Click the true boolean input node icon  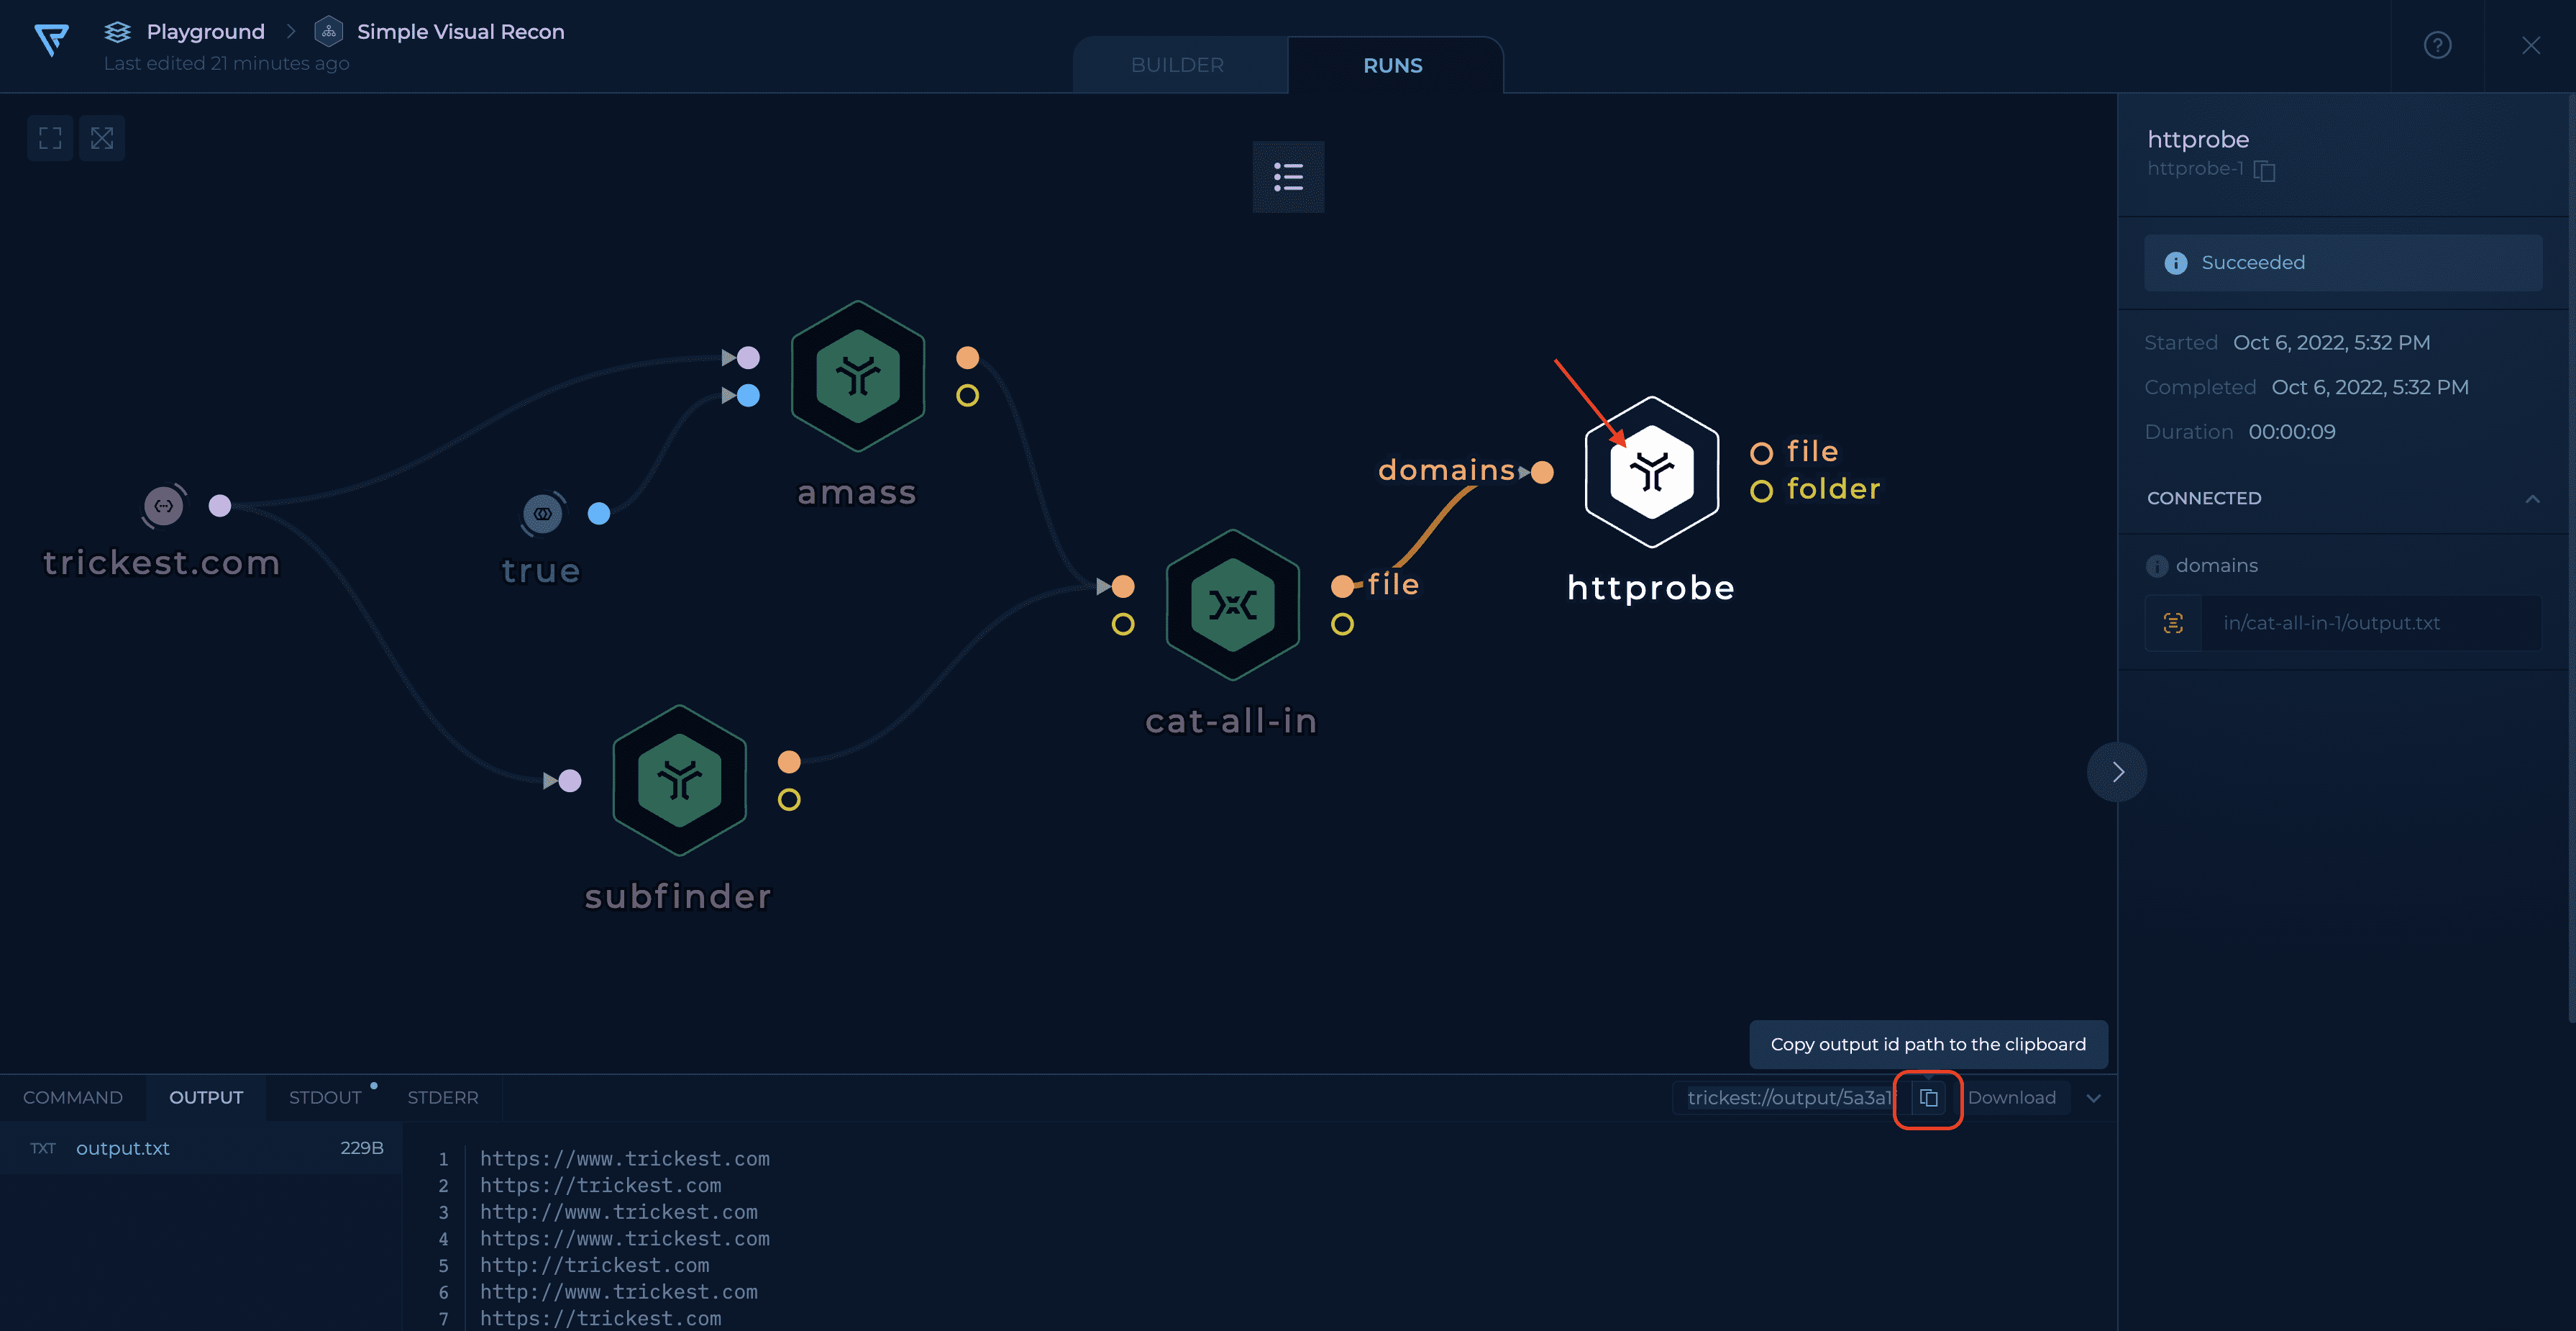pos(543,514)
